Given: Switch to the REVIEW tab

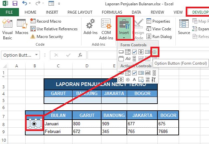Looking at the screenshot, I should point(157,12).
